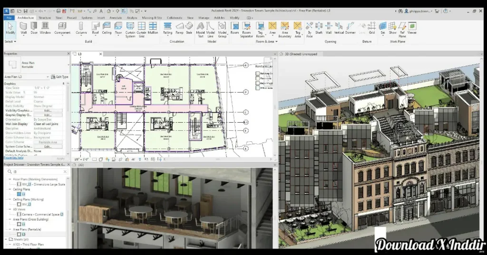Select the Room tool
This screenshot has height=255, width=487.
[234, 28]
